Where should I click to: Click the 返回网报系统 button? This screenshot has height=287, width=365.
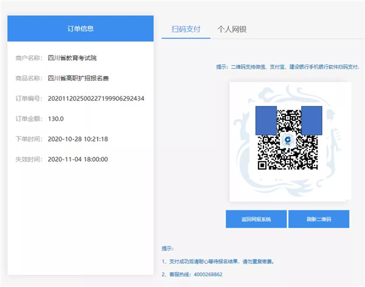(256, 219)
